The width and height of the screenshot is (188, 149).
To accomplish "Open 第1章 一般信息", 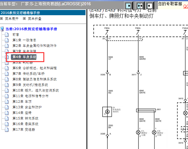I will [24, 40].
